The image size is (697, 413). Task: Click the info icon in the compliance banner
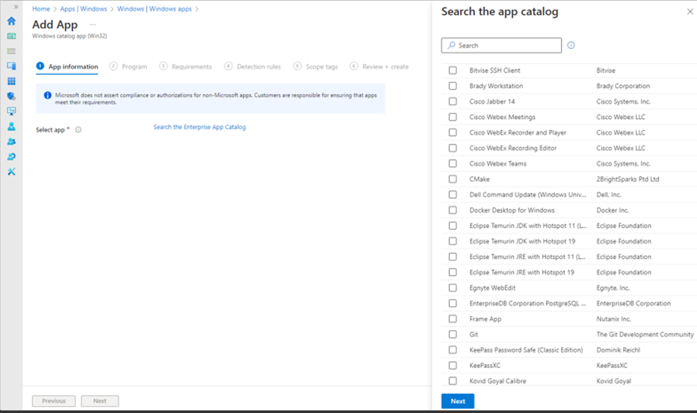(47, 95)
